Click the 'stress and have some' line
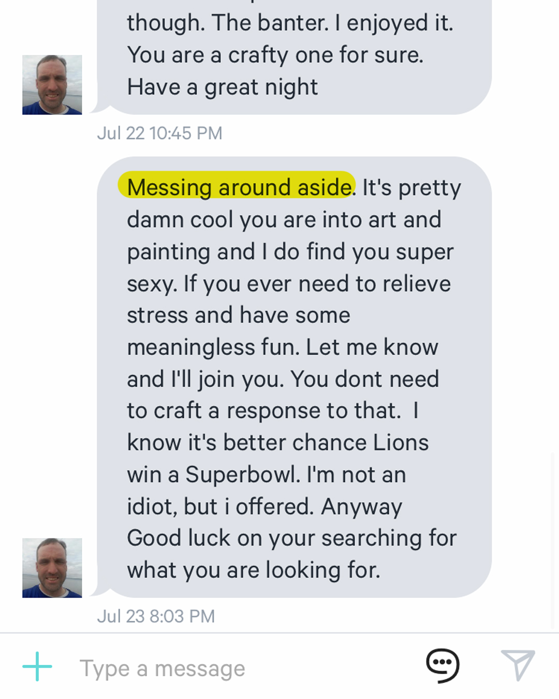559x699 pixels. [x=239, y=315]
